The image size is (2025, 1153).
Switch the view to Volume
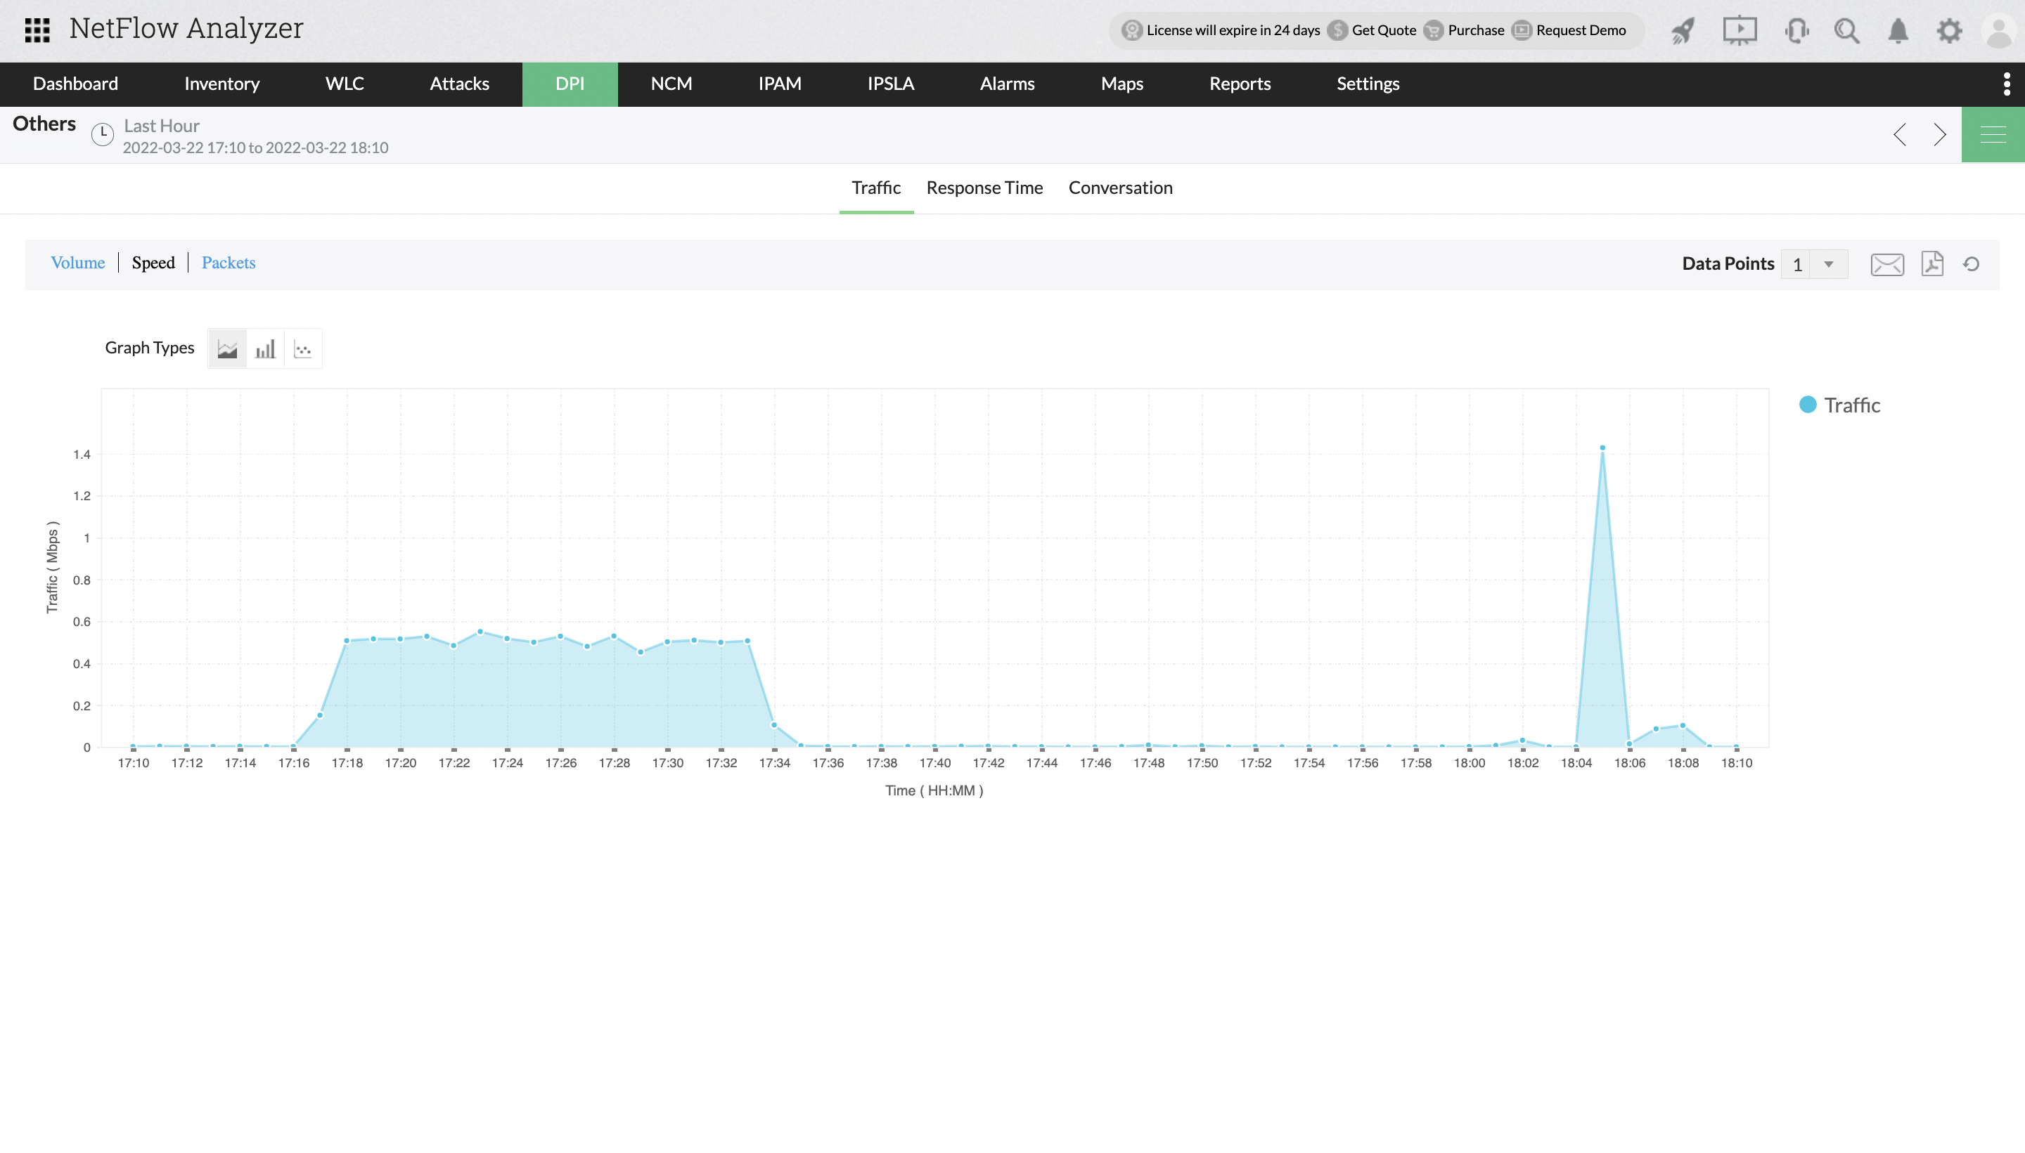pyautogui.click(x=77, y=263)
